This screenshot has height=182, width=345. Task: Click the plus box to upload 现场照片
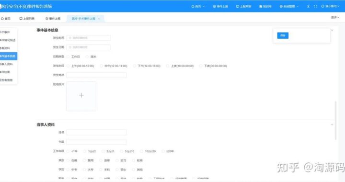81,96
